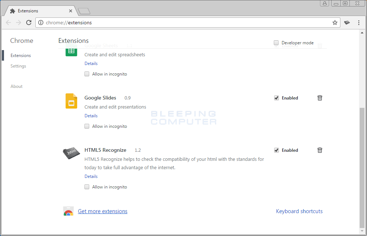Image resolution: width=367 pixels, height=236 pixels.
Task: Maximize the Chrome window
Action: [x=345, y=3]
